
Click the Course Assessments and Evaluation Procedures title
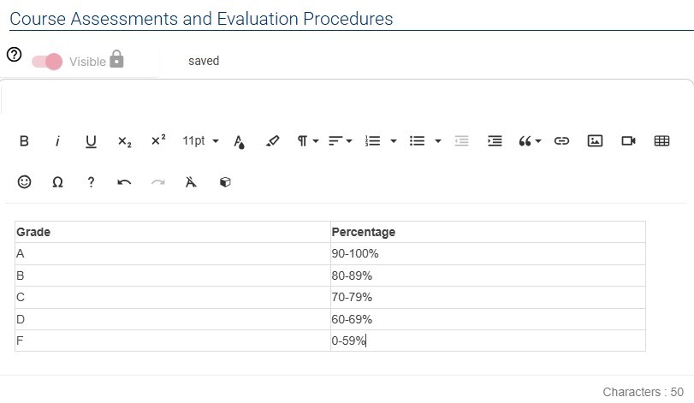(x=201, y=19)
